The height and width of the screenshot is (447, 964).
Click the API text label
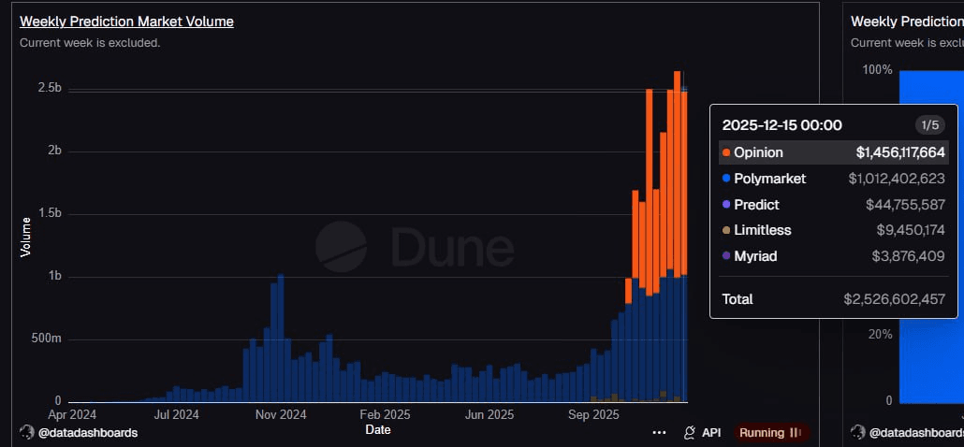[711, 432]
